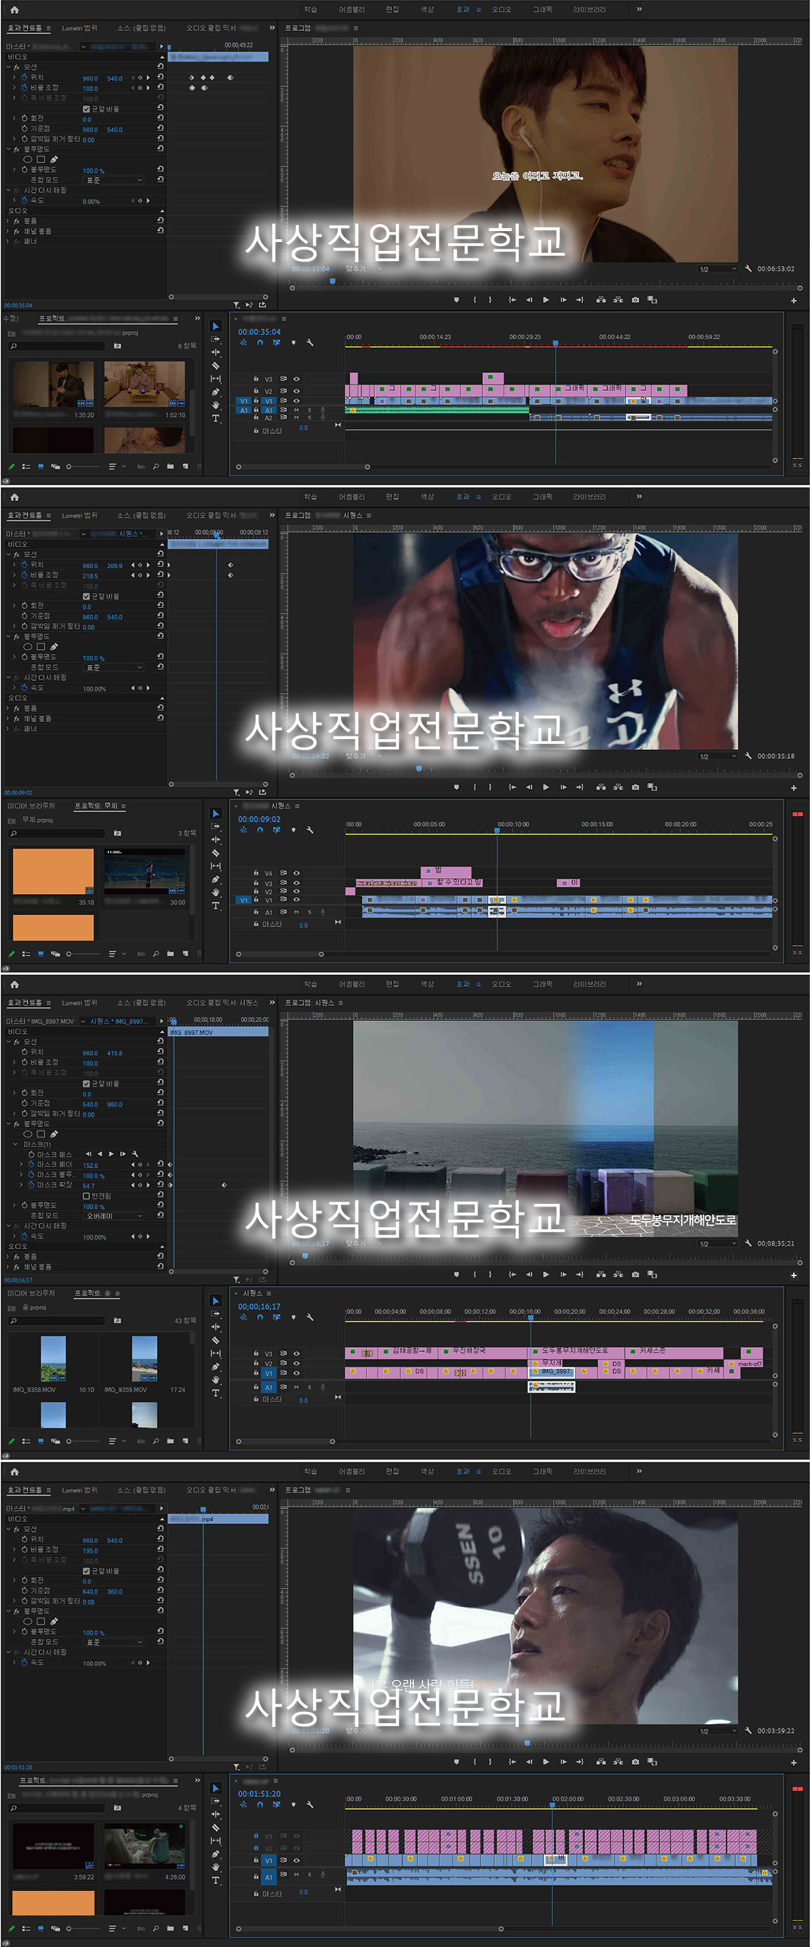This screenshot has height=1947, width=810.
Task: Select the Type tool beside the 00:00:35:04 timeline
Action: [215, 418]
